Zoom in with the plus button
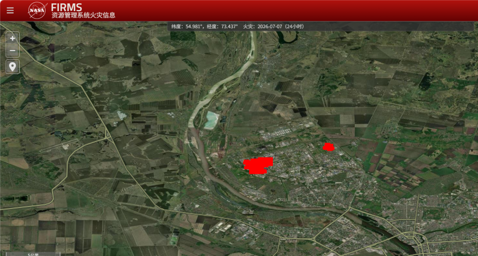Screen dimensions: 478x256 pos(12,38)
